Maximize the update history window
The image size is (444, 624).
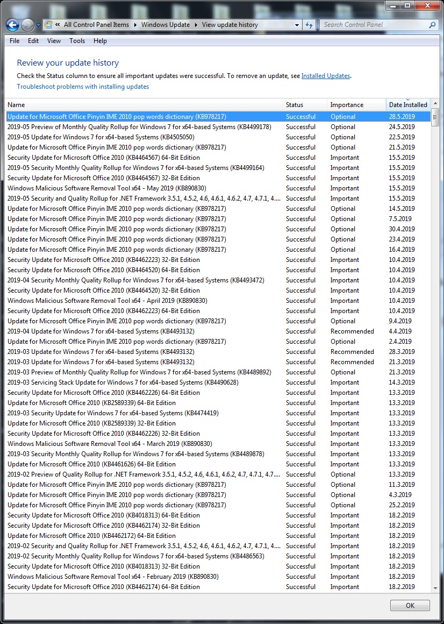[407, 5]
